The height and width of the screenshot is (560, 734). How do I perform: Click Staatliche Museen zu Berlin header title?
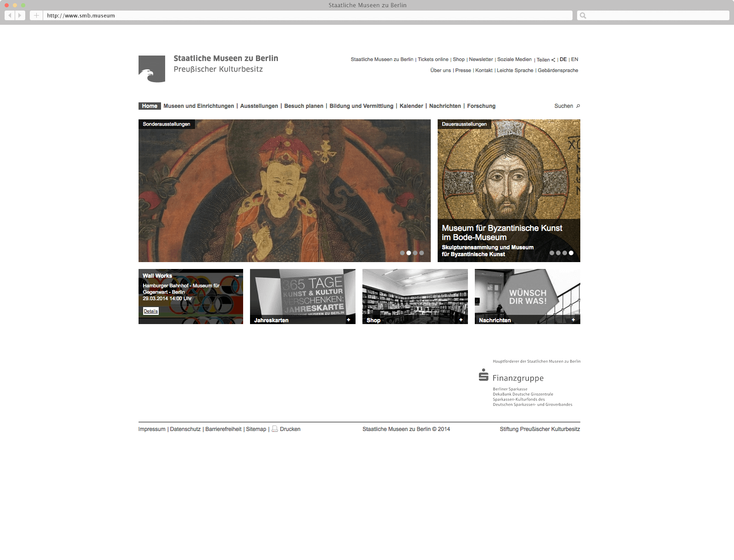click(226, 58)
